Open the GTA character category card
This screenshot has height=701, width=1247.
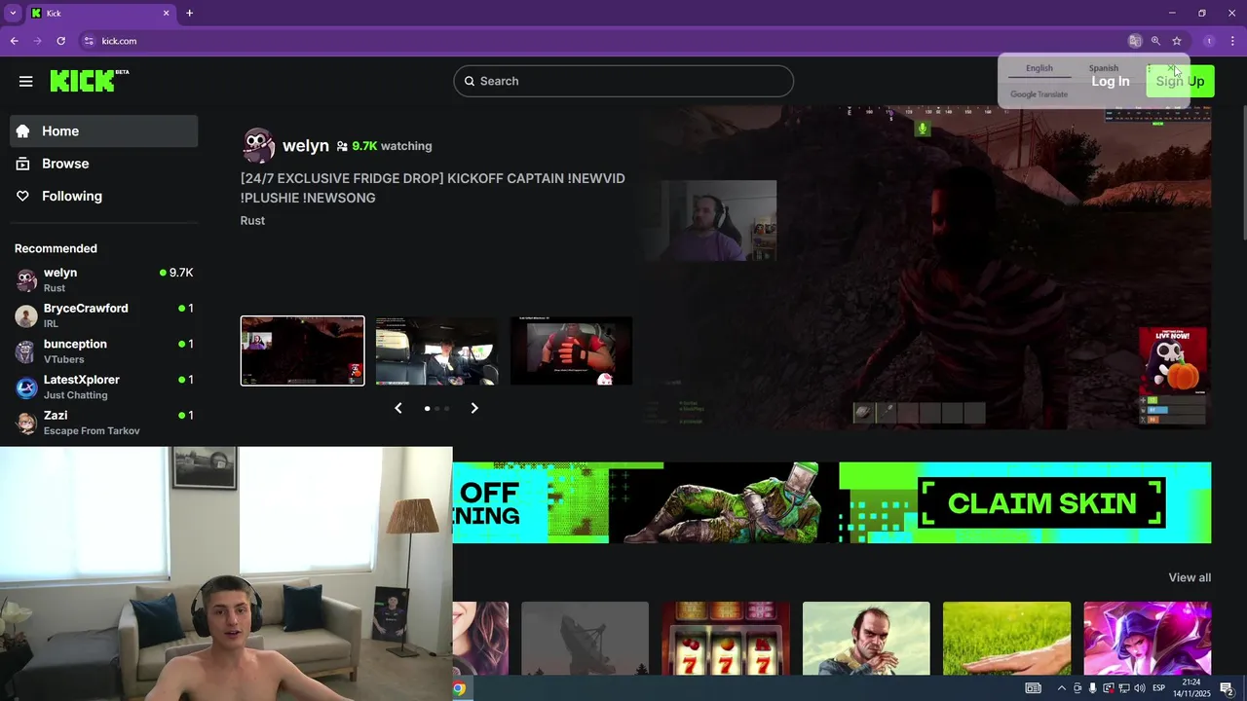866,639
